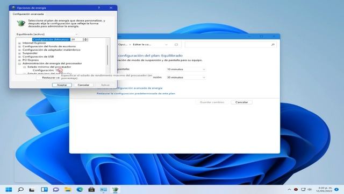Decrease minutes with the spinner down arrow

click(x=86, y=40)
